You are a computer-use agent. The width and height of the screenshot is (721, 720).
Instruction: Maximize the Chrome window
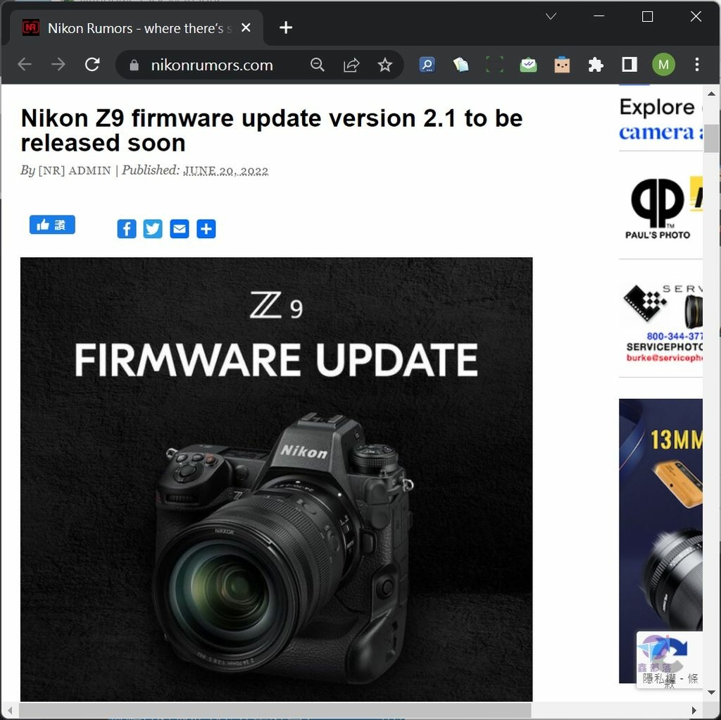pos(648,17)
